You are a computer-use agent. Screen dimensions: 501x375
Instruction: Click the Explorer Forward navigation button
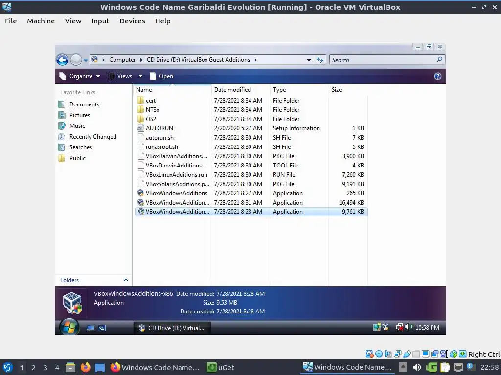76,60
